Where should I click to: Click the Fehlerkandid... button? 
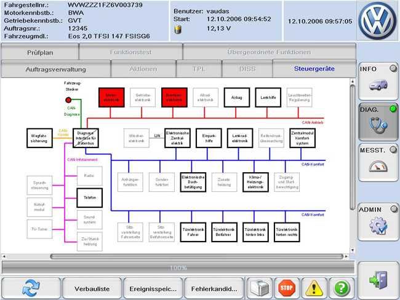tap(214, 289)
